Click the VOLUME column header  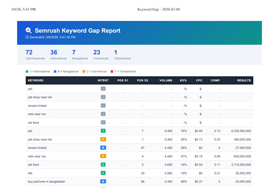[166, 80]
